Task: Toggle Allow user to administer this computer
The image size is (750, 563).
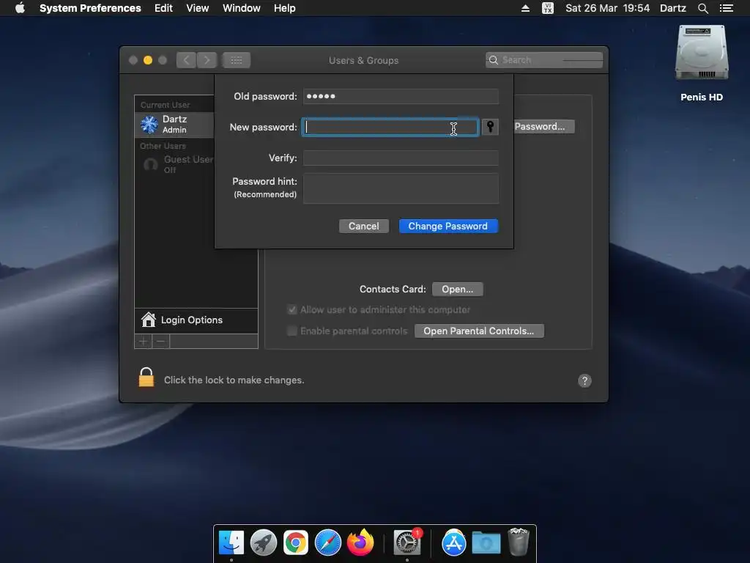Action: (x=292, y=310)
